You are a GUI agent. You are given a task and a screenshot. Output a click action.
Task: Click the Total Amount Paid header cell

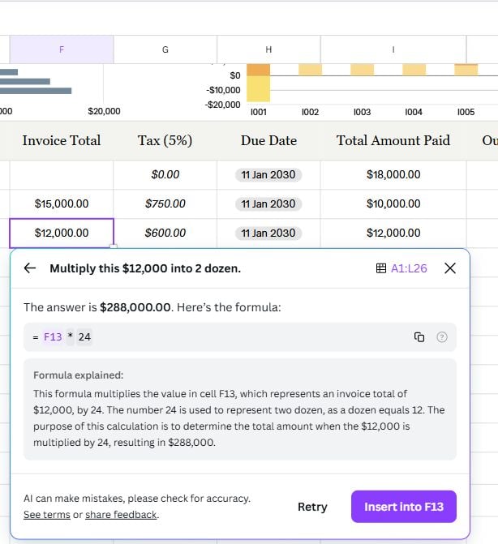click(x=393, y=140)
